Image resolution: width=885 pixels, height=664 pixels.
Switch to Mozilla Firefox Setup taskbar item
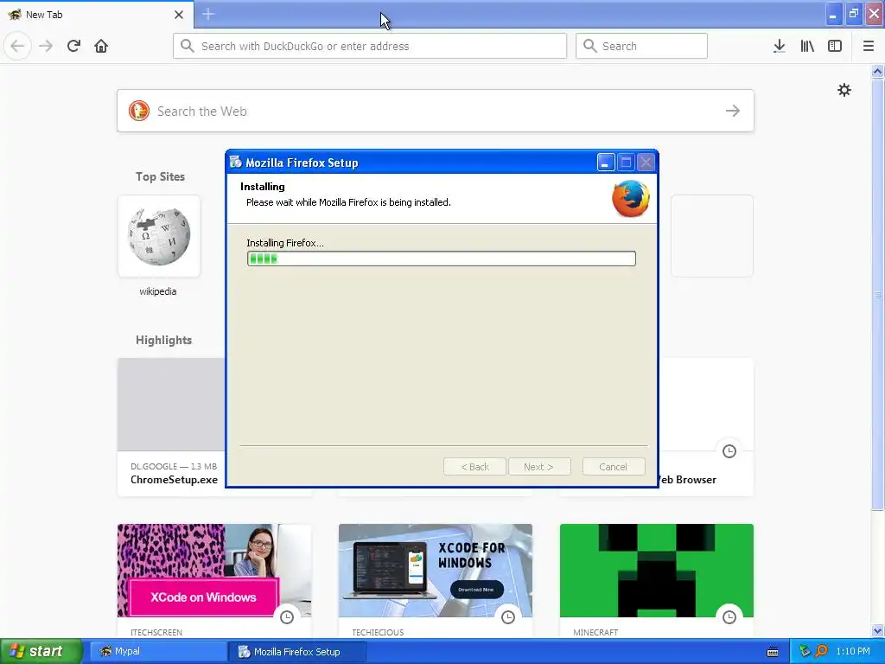pyautogui.click(x=297, y=651)
